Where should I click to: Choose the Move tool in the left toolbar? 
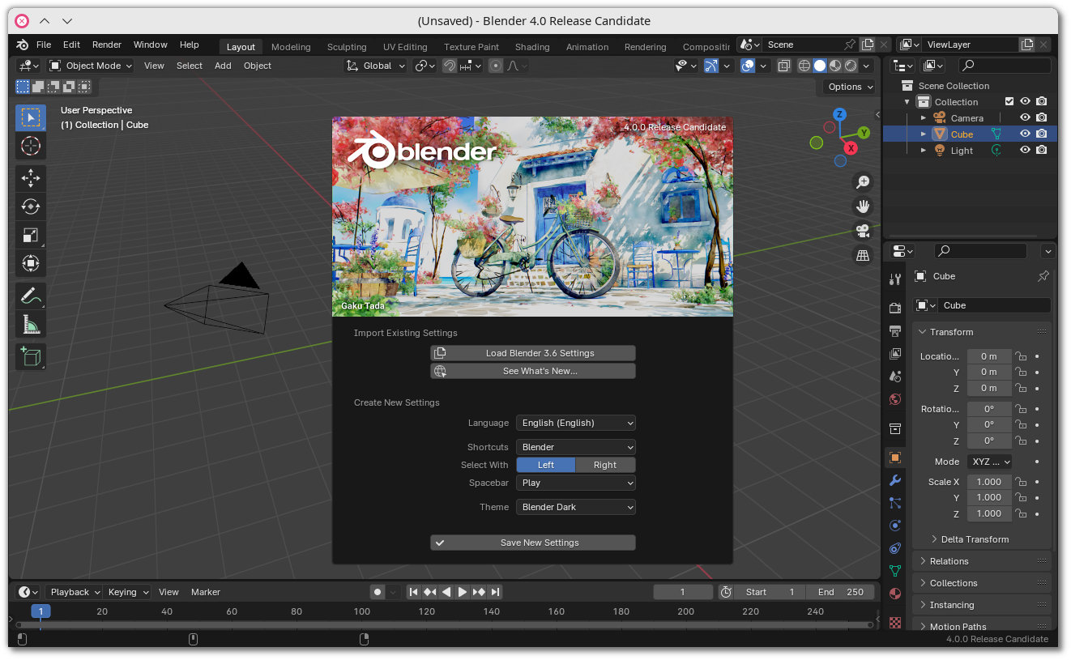click(x=31, y=178)
